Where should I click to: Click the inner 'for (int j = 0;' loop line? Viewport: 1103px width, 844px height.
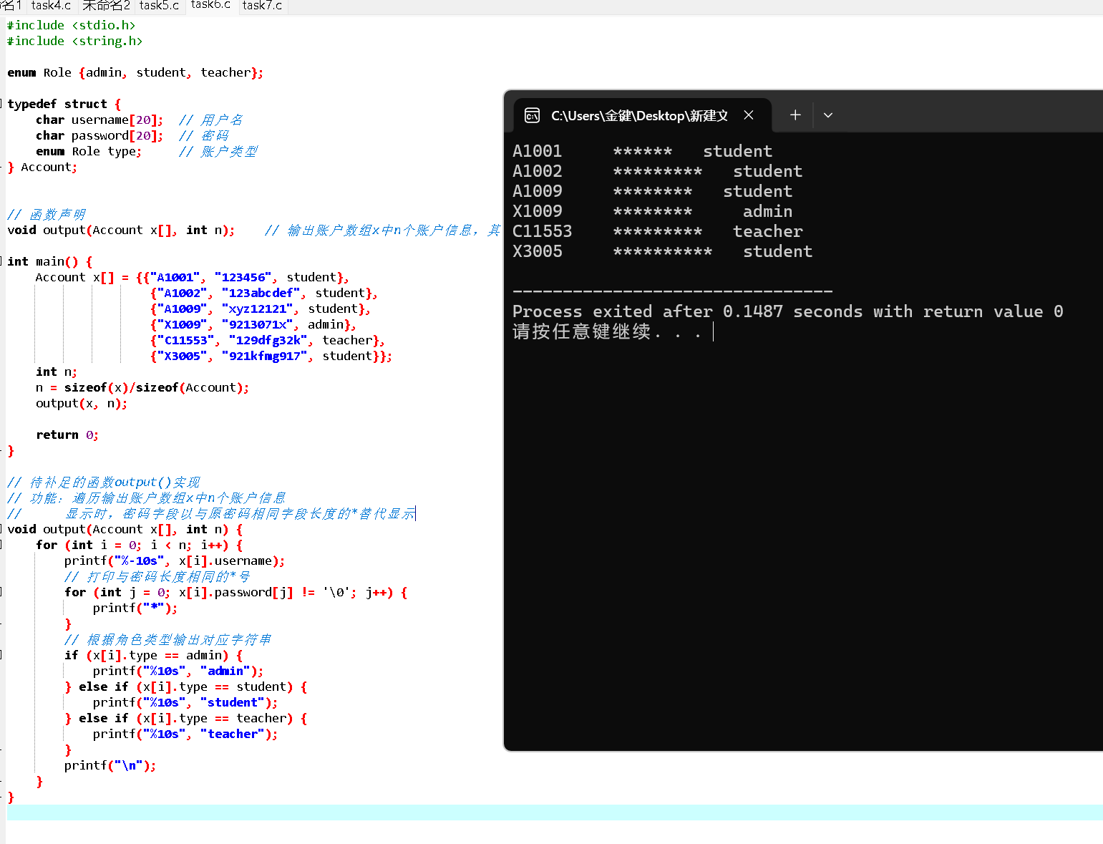tap(236, 592)
